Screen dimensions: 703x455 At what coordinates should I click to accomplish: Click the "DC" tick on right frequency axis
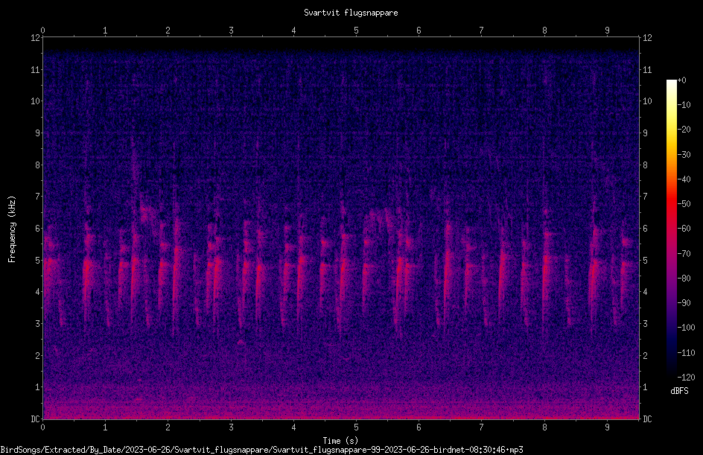point(647,419)
